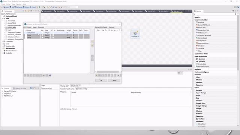Select tRESTClient in the Palette list
Screen dimensions: 240x135
click(x=202, y=27)
